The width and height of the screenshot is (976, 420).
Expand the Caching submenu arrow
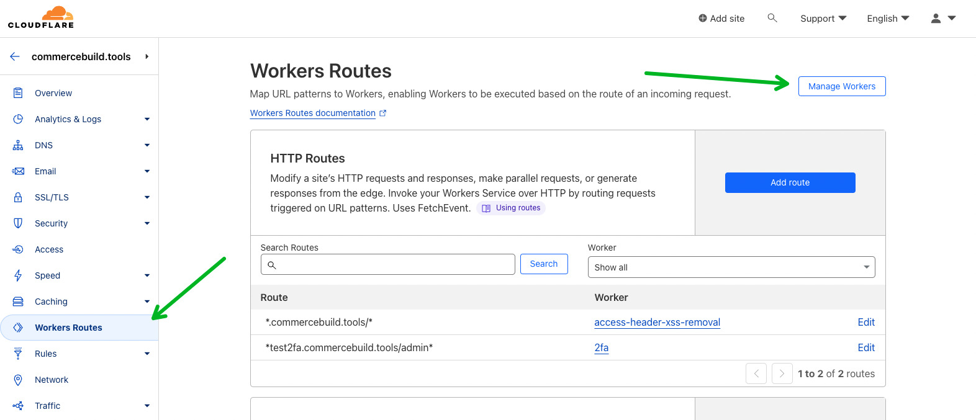[x=147, y=302]
